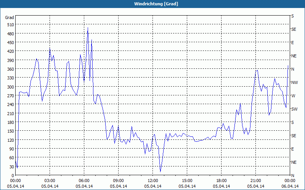Click the 00:00 label above 06.04.14
The image size is (305, 190).
(290, 181)
